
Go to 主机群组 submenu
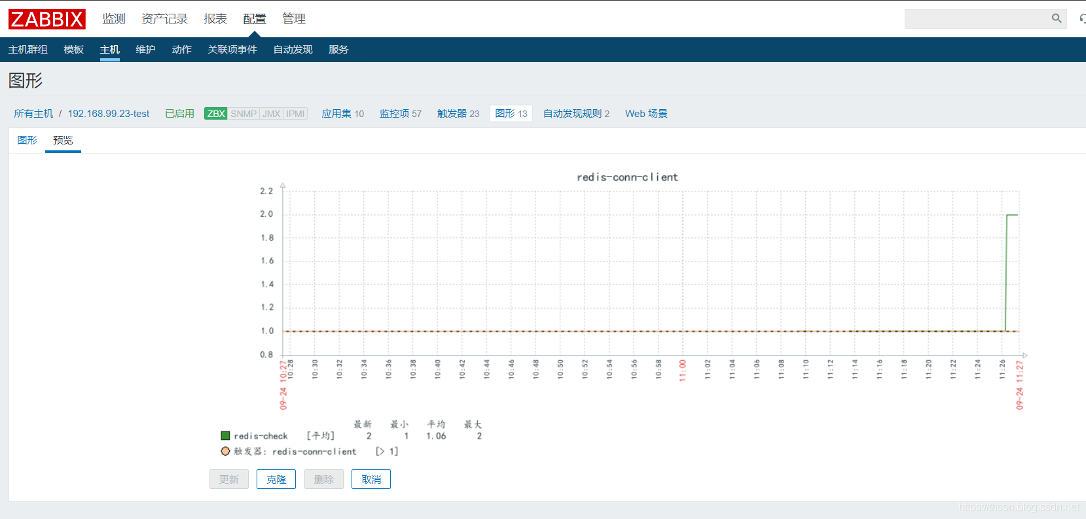(28, 50)
